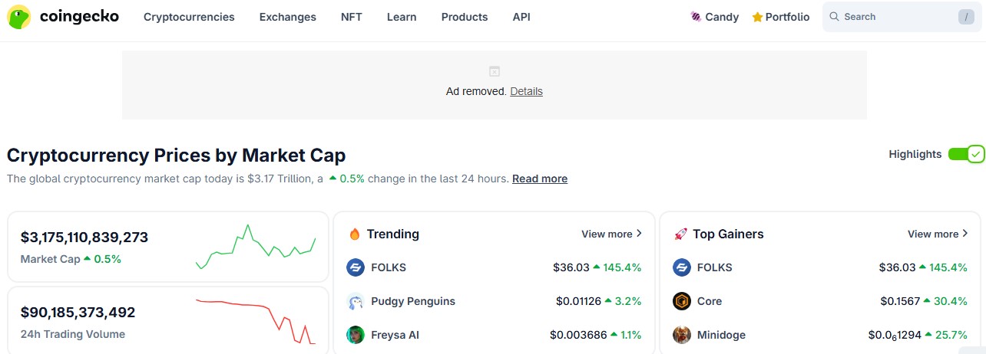
Task: Open the green Market Cap sparkline chart
Action: click(256, 247)
